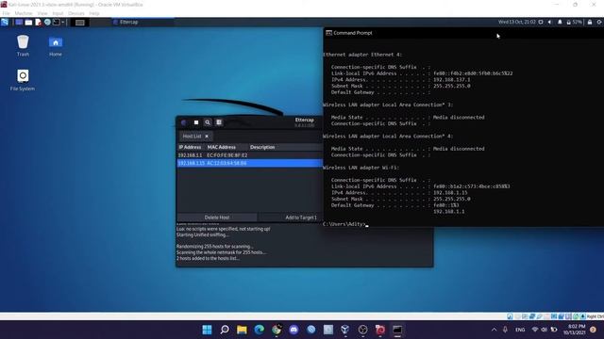Click the microphone icon in system tray
The height and width of the screenshot is (339, 604).
pyautogui.click(x=506, y=330)
